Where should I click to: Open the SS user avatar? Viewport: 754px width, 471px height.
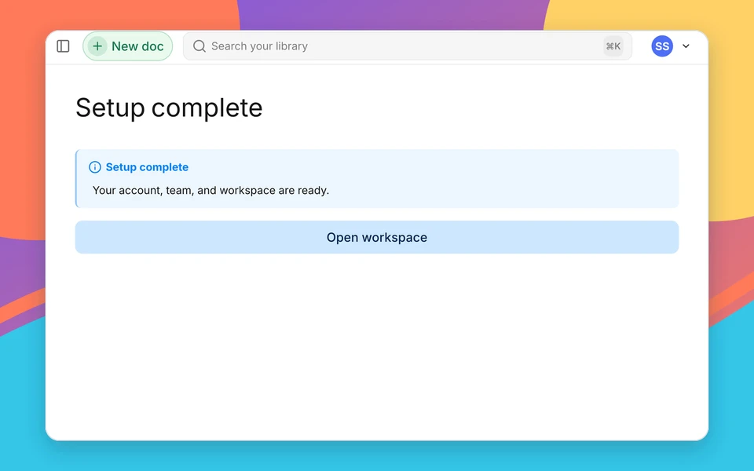661,46
